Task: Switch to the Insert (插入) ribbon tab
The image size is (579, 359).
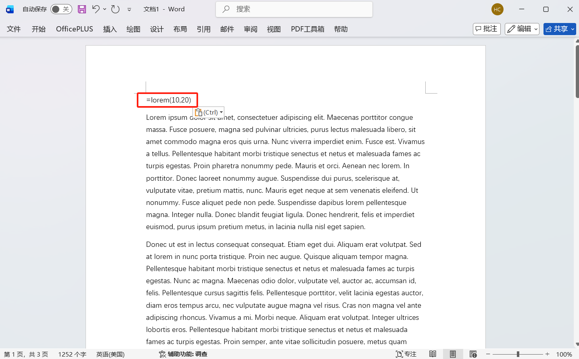Action: coord(110,29)
